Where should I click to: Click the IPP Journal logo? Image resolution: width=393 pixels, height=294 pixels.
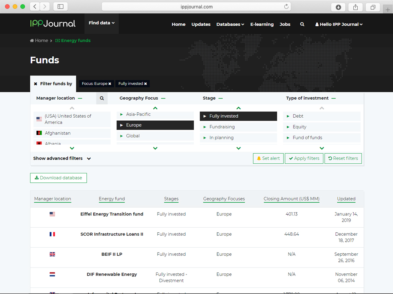(x=53, y=23)
